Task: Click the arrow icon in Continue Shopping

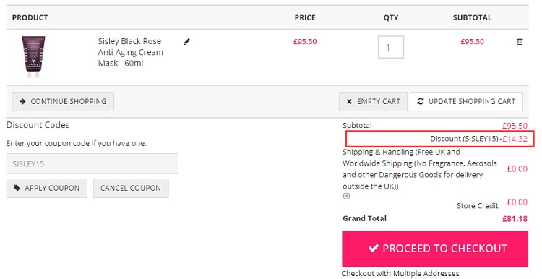Action: [22, 101]
